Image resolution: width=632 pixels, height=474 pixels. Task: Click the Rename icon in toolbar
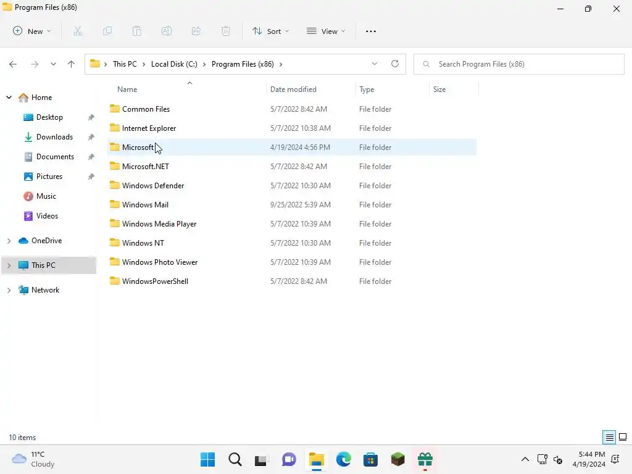(x=167, y=31)
